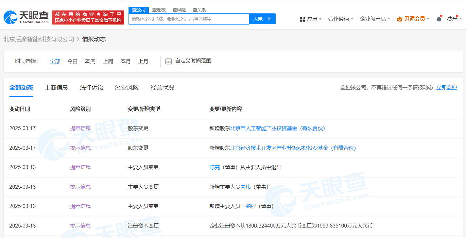
Task: Open the notification bell icon
Action: 439,19
